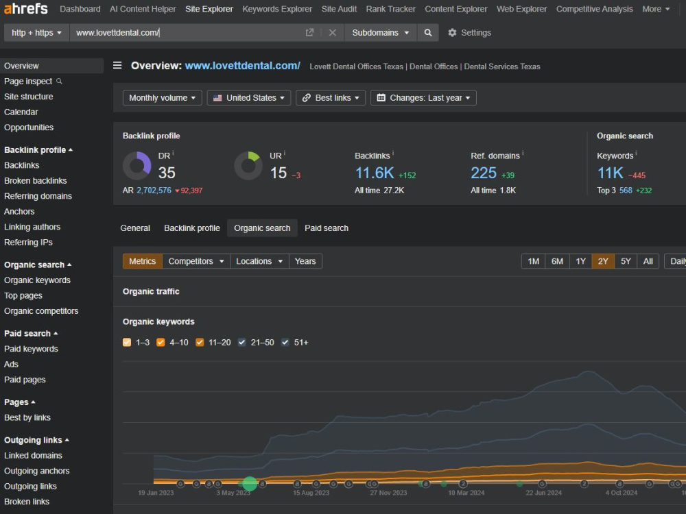Clear the URL with X icon

333,32
